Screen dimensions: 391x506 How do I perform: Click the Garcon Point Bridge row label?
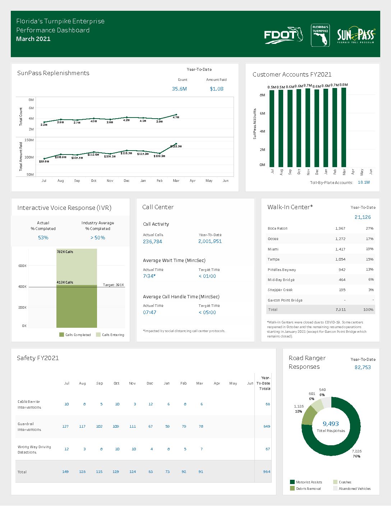click(x=285, y=300)
